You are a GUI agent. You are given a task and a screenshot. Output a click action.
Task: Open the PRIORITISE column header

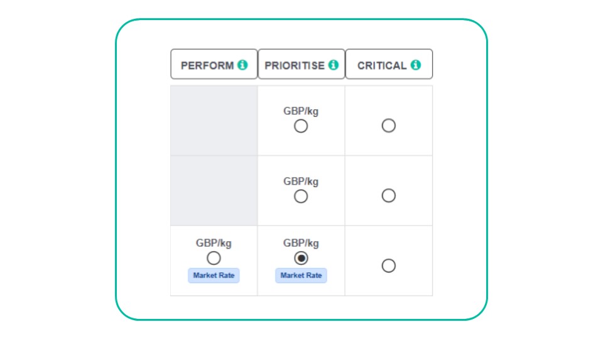tap(301, 64)
